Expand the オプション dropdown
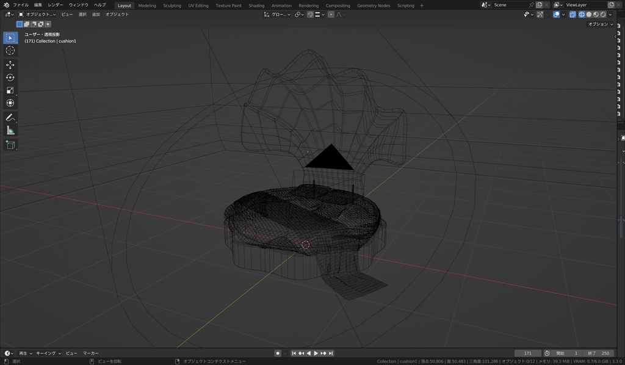625x365 pixels. 601,24
